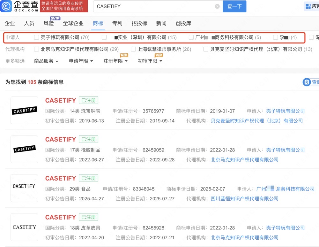Click the R registered-mark icon at right
This screenshot has width=319, height=247.
tap(307, 82)
